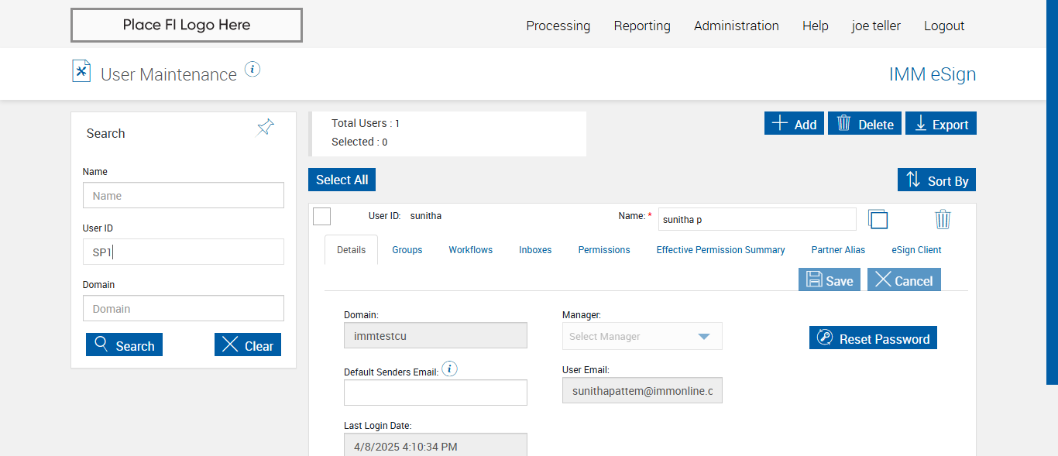Open the Select Manager dropdown
1058x456 pixels.
coord(642,337)
